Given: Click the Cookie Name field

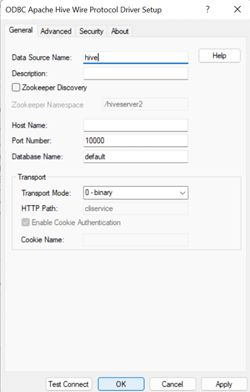Looking at the screenshot, I should [136, 240].
